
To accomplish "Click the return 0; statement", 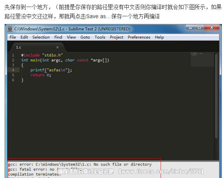I will 41,75.
